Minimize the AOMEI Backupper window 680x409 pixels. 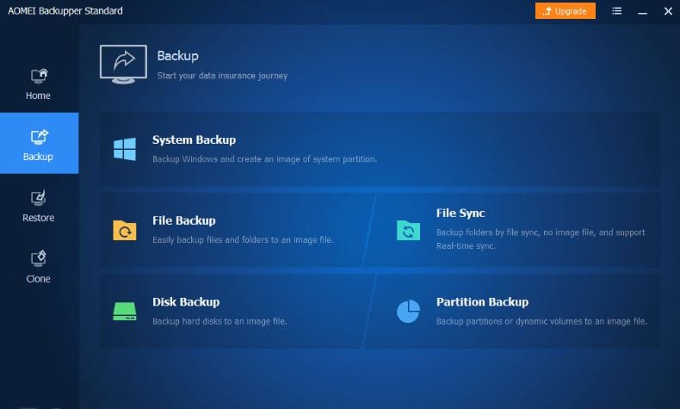[643, 12]
